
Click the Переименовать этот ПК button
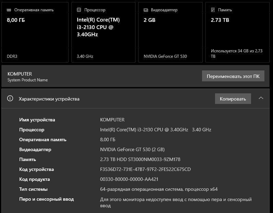pos(233,76)
